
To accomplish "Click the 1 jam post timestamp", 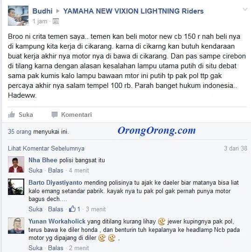I will coord(40,21).
